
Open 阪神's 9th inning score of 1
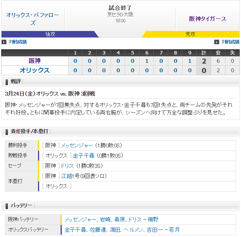click(190, 61)
